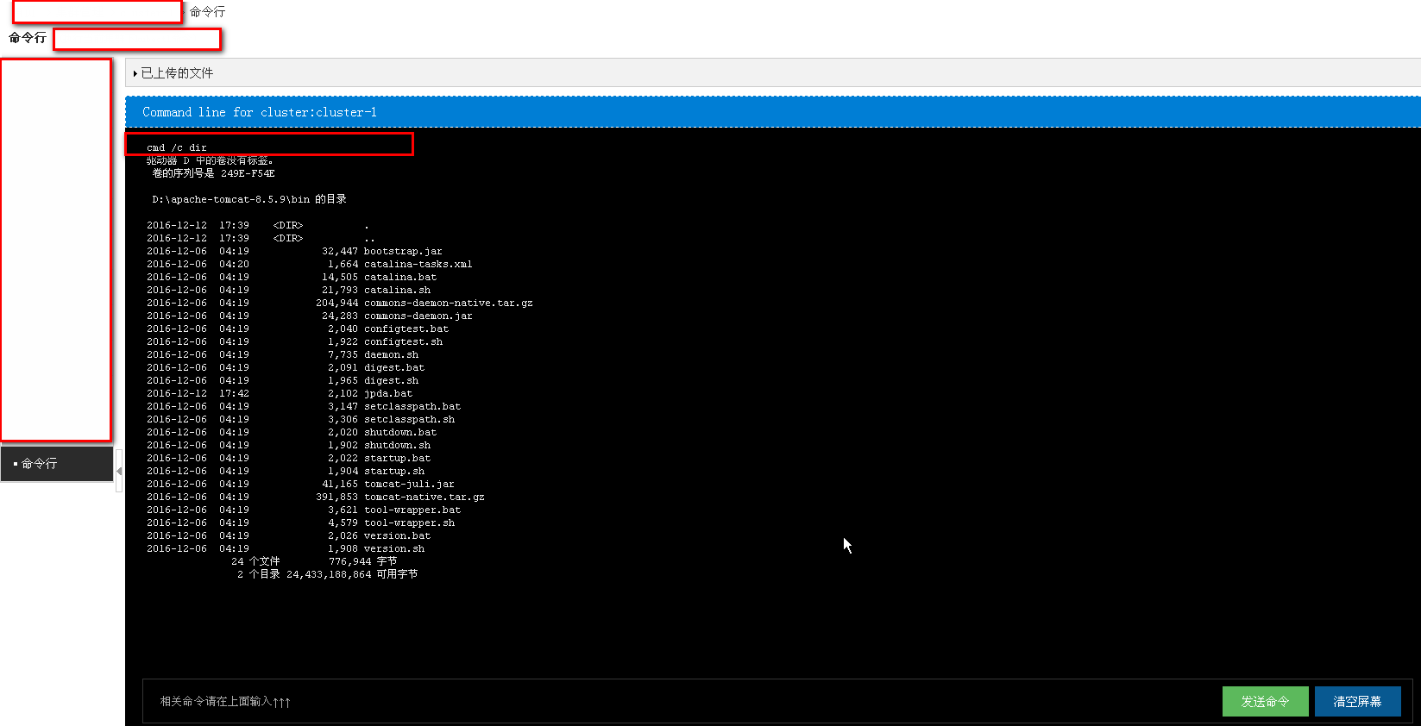Image resolution: width=1421 pixels, height=726 pixels.
Task: Click the '24 个文件 776,944 字节' summary line
Action: pos(314,561)
